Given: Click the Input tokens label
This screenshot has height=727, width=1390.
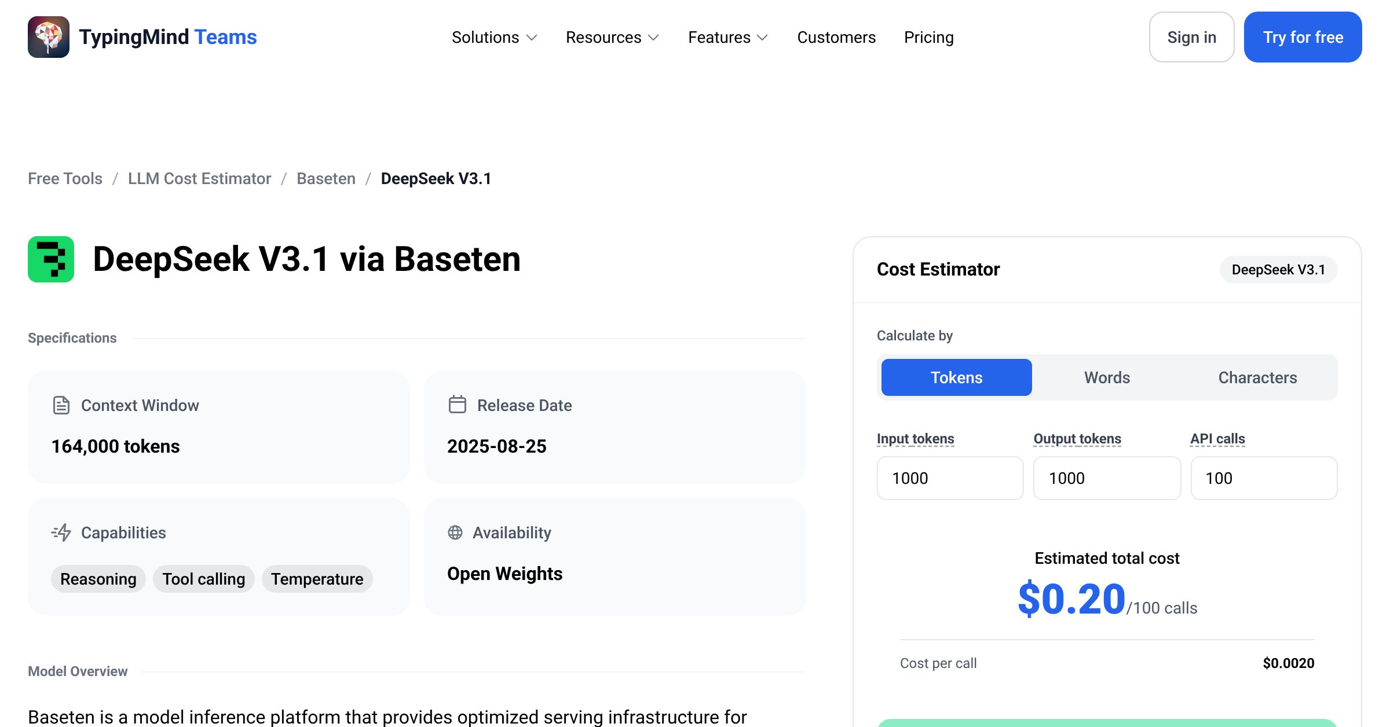Looking at the screenshot, I should [x=915, y=439].
